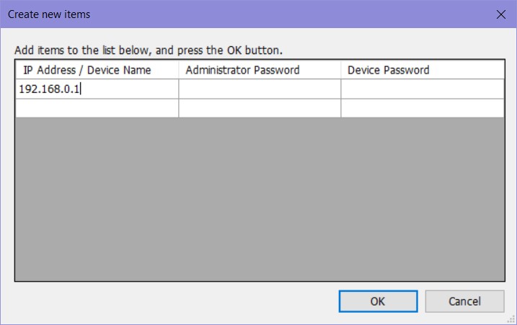Click the Cancel button

point(463,301)
